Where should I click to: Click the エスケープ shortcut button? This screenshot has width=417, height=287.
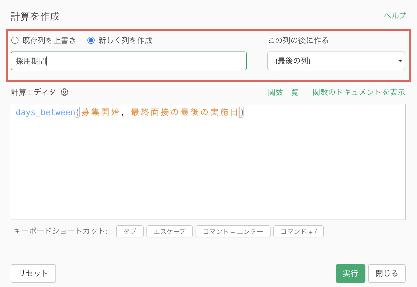170,231
